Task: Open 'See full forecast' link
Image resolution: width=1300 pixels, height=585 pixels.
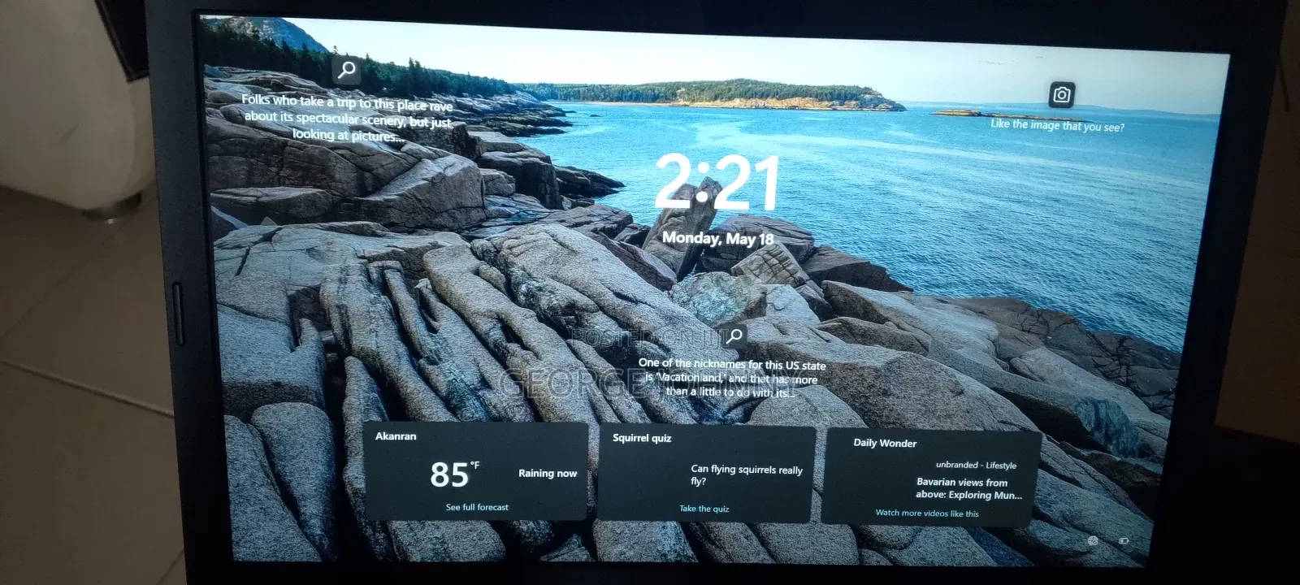Action: point(477,507)
